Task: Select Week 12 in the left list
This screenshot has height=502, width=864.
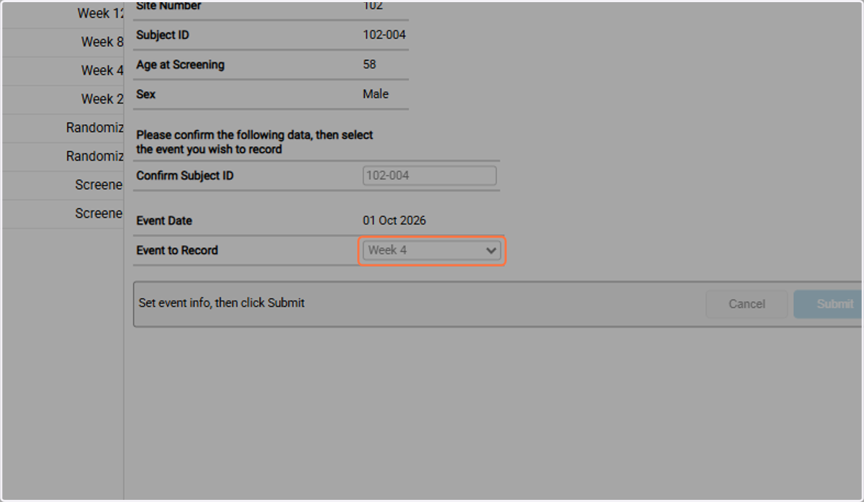Action: (x=63, y=14)
